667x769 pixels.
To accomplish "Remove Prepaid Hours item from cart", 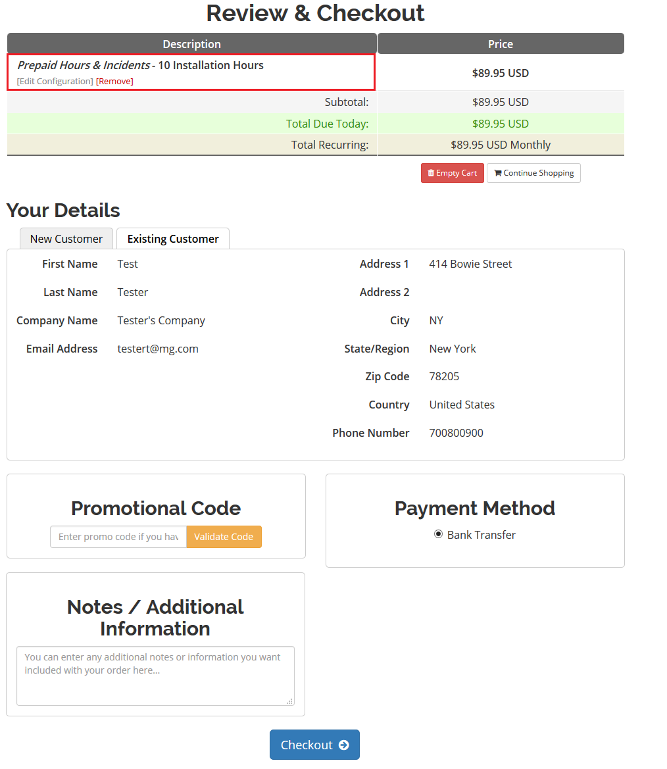I will coord(114,82).
